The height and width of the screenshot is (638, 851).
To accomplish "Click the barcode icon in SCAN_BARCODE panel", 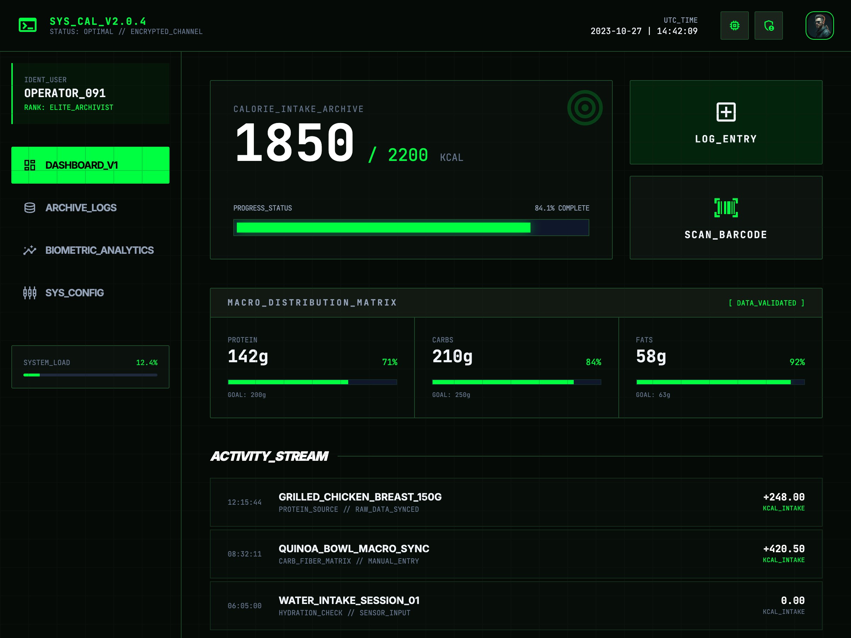I will click(x=725, y=207).
